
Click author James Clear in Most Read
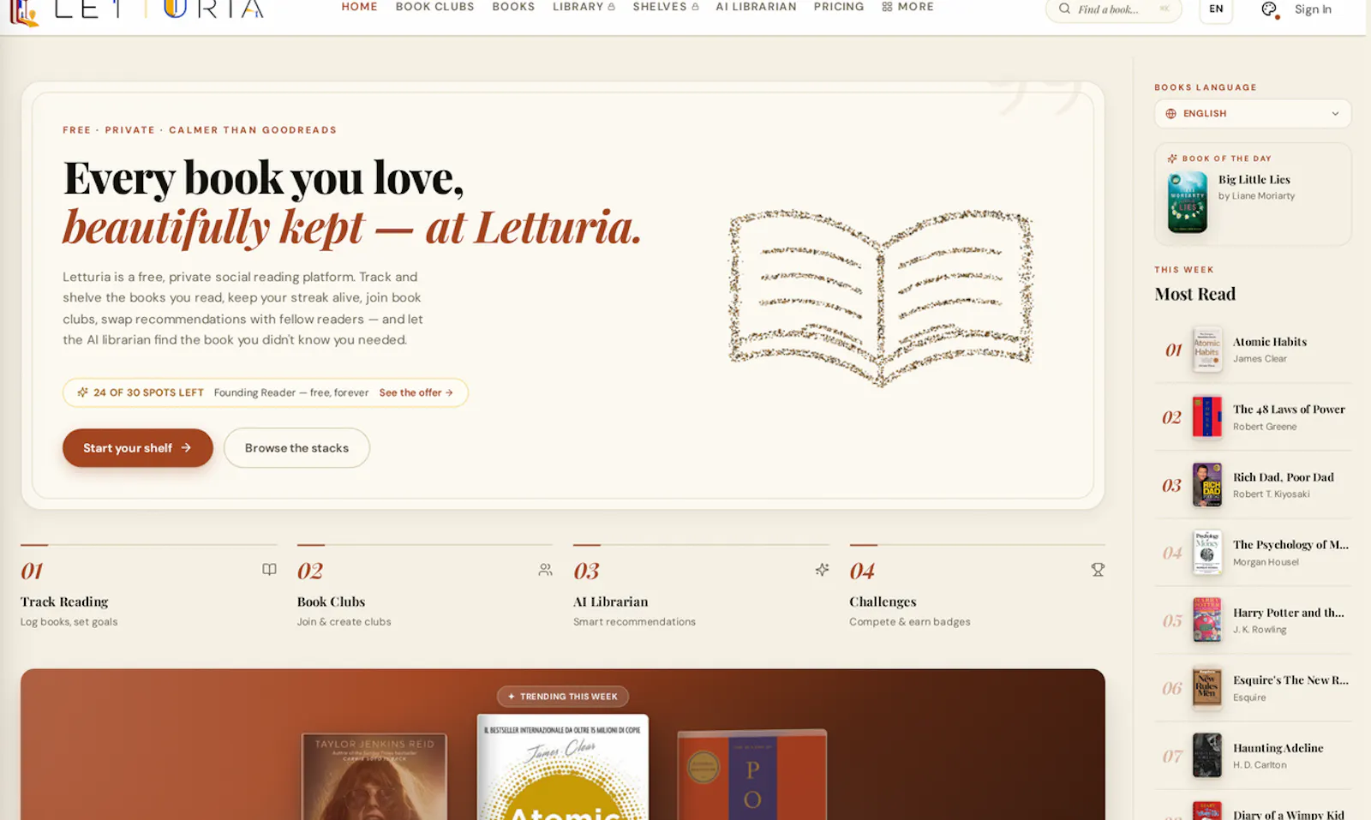pos(1260,359)
